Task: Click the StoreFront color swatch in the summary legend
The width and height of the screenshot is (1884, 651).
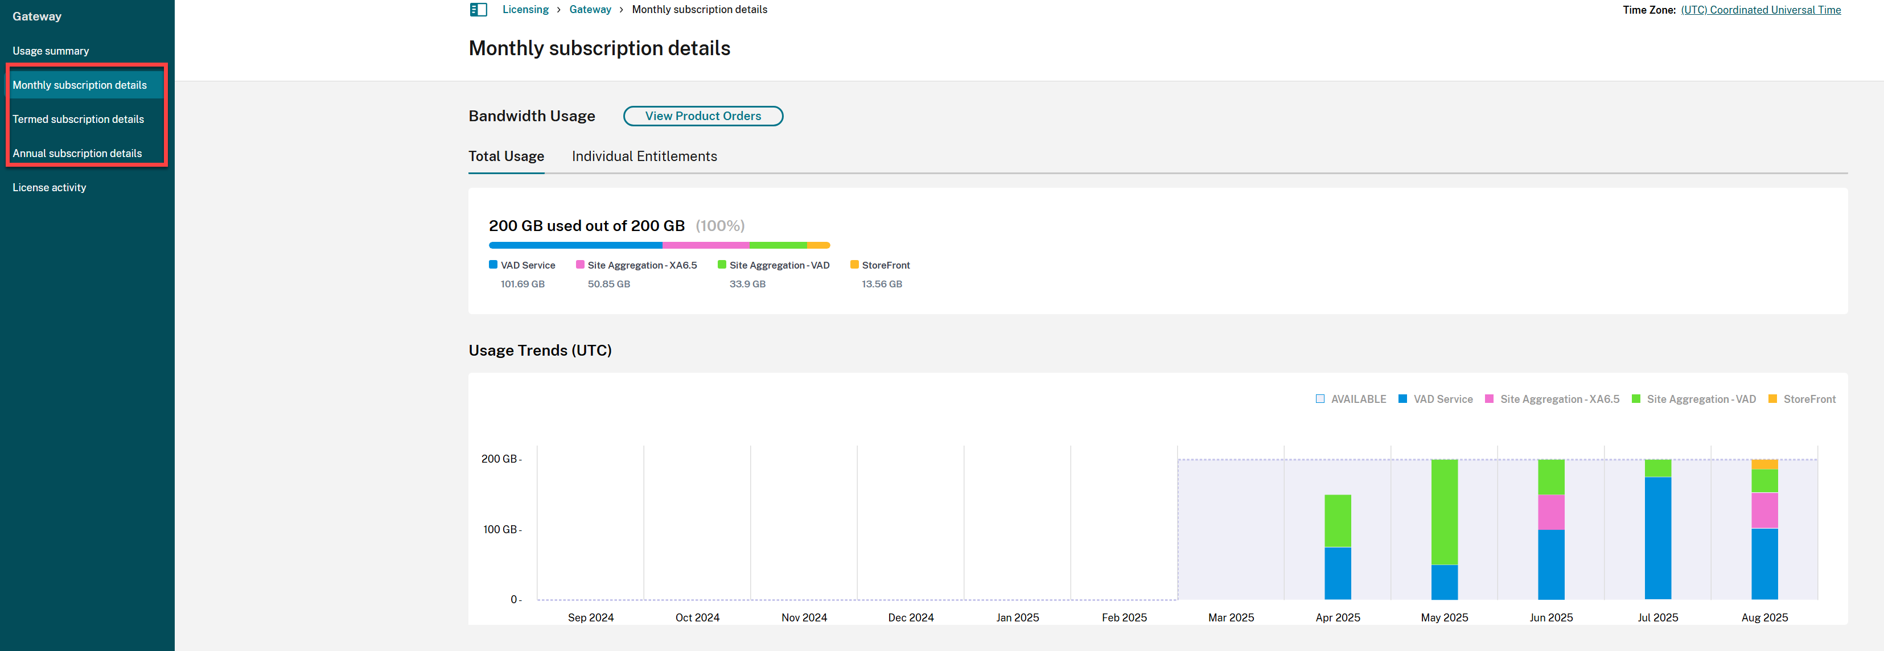Action: pos(854,265)
